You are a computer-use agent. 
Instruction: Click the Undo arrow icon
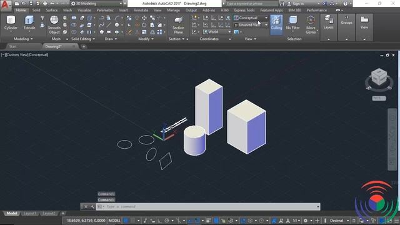(52, 4)
